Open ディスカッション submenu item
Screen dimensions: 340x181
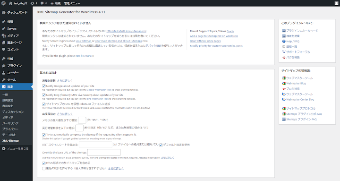(x=13, y=112)
